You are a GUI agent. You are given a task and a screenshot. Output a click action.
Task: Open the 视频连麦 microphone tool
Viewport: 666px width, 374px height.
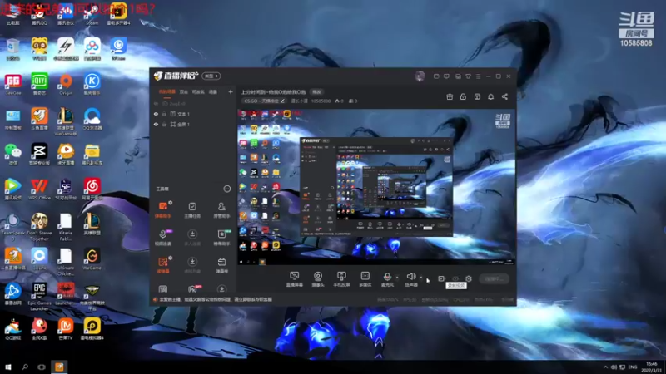coord(163,238)
